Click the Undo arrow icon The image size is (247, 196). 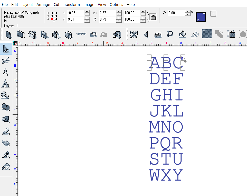click(x=93, y=34)
